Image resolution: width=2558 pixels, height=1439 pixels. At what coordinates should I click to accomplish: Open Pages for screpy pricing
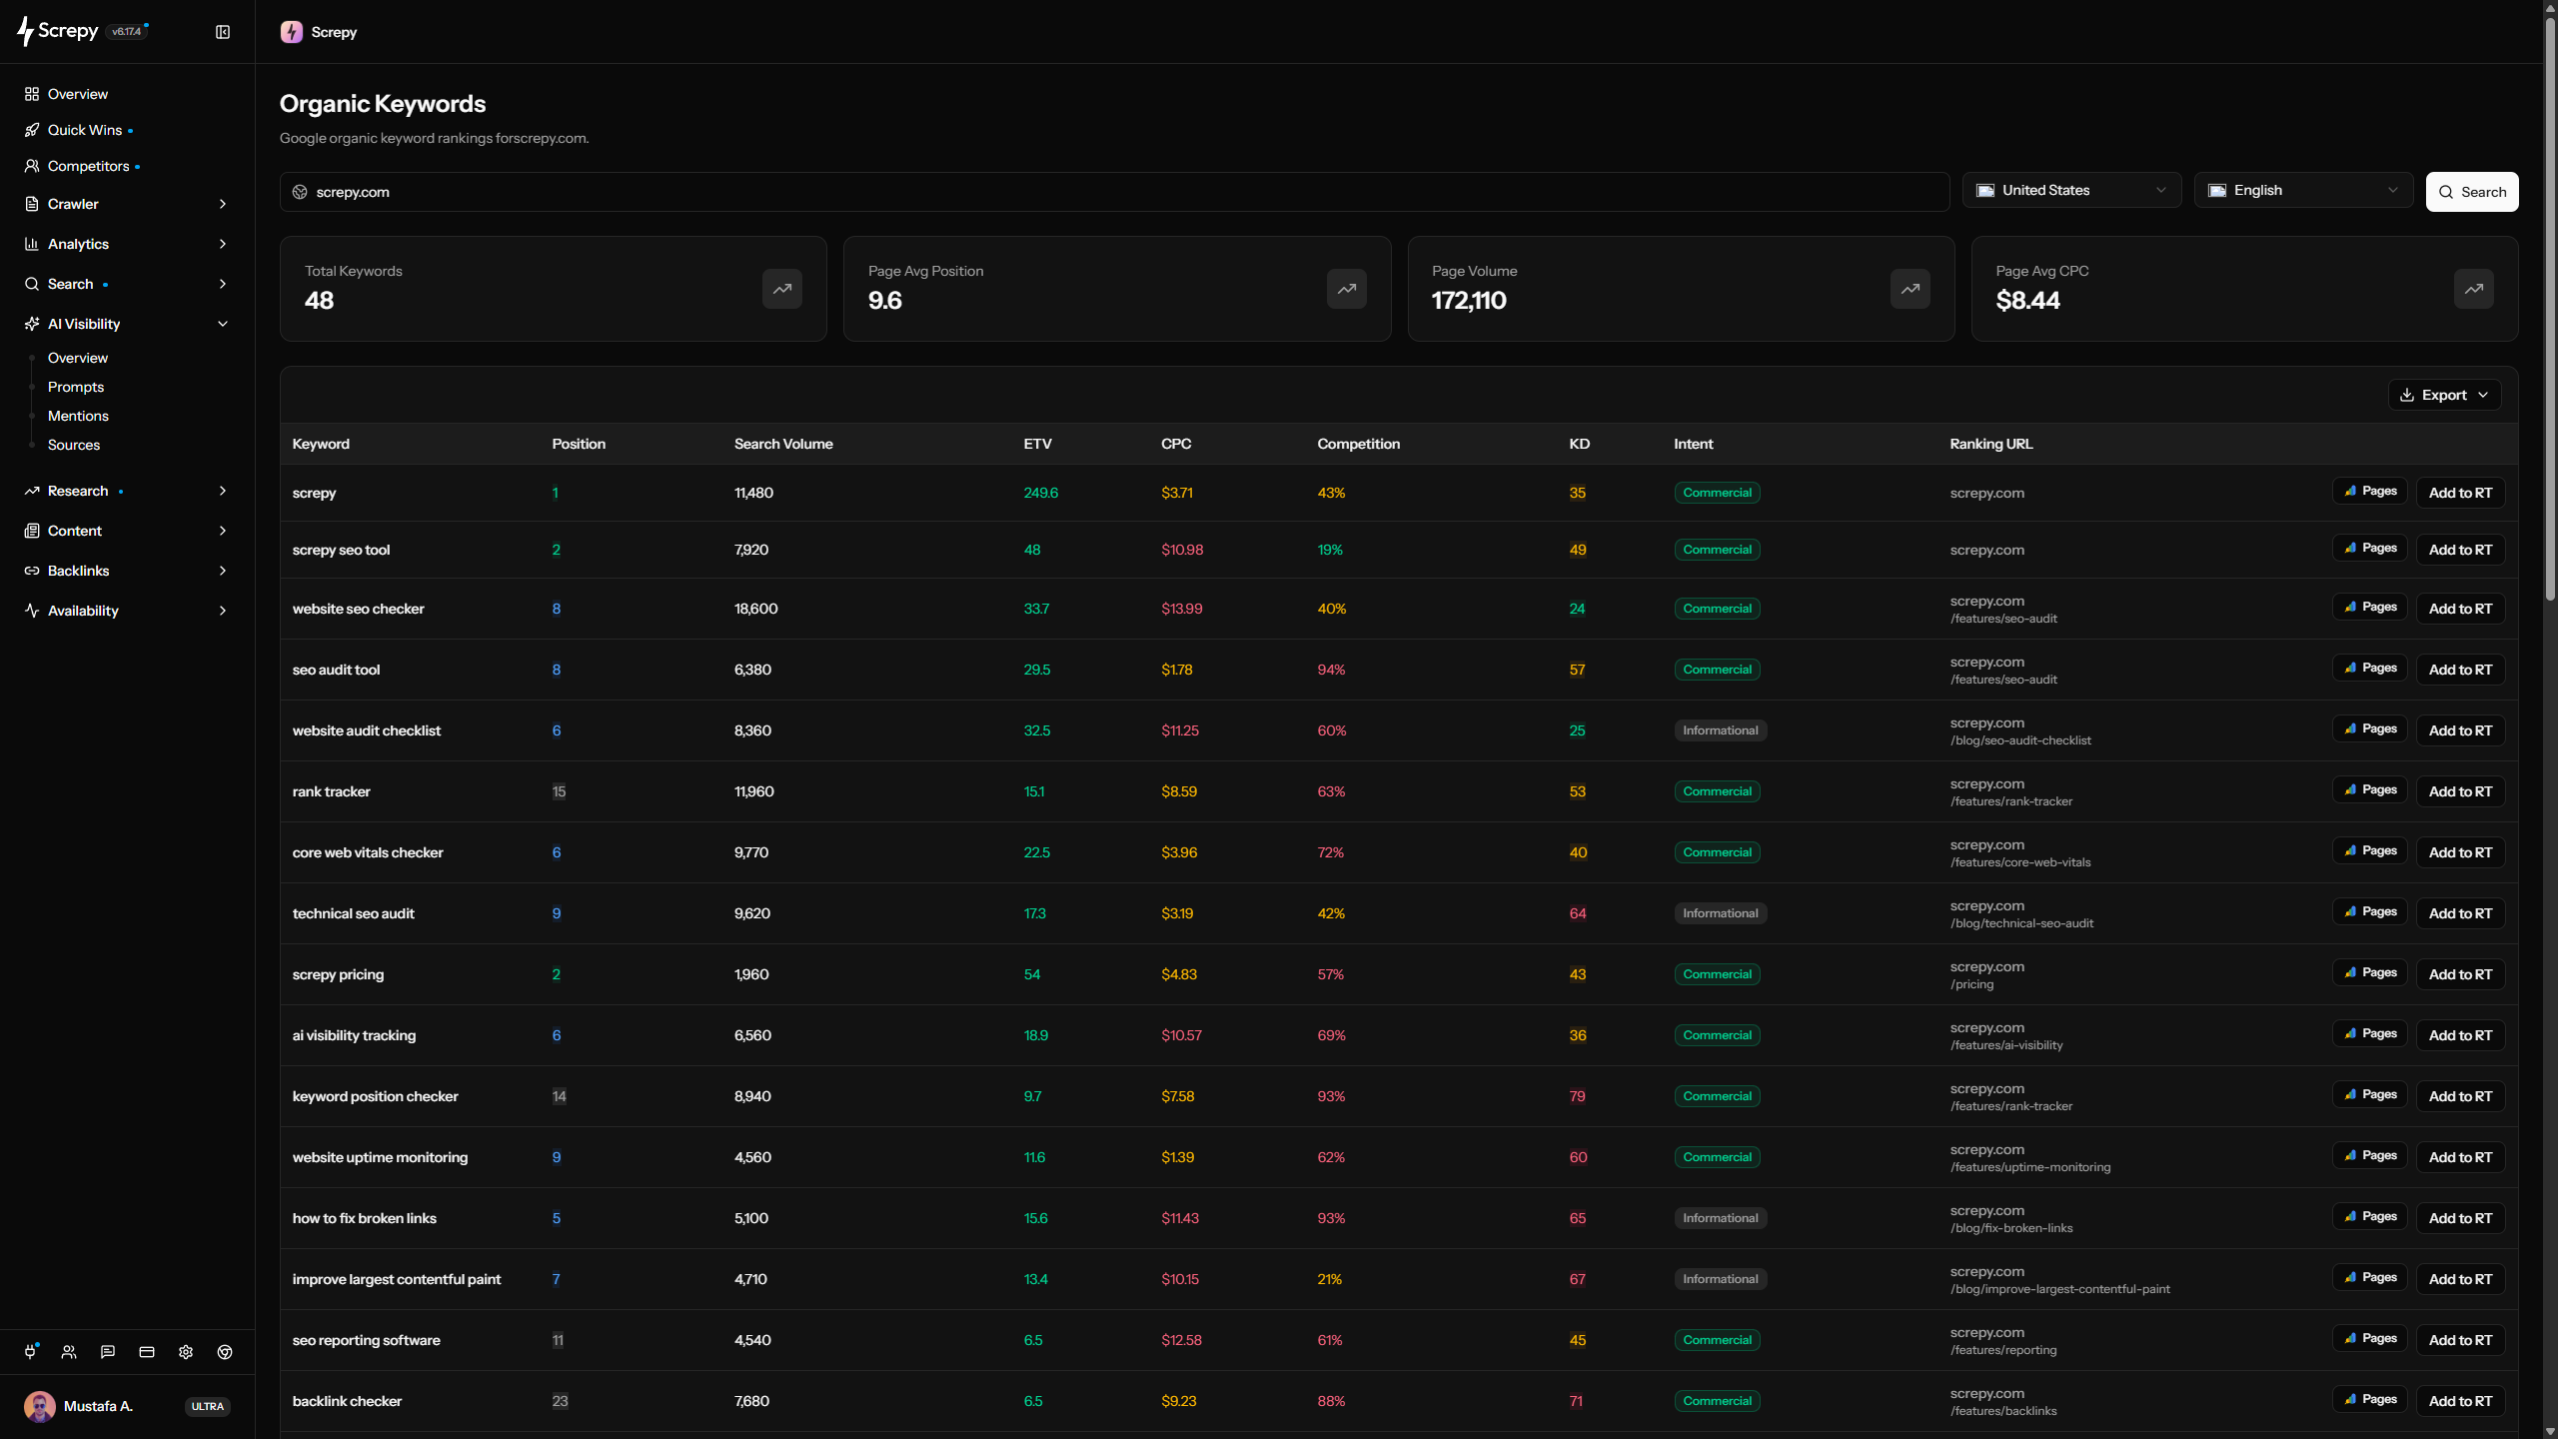[2370, 972]
